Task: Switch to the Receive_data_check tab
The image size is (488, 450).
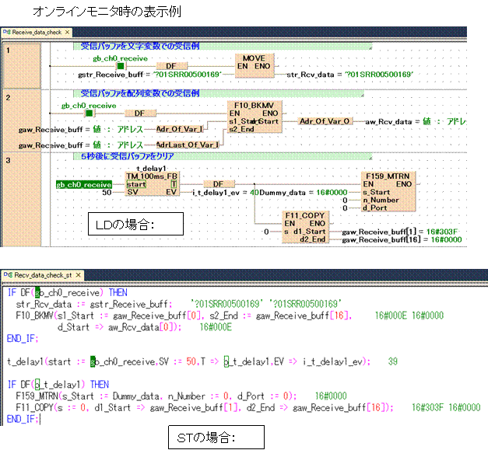Action: 35,33
